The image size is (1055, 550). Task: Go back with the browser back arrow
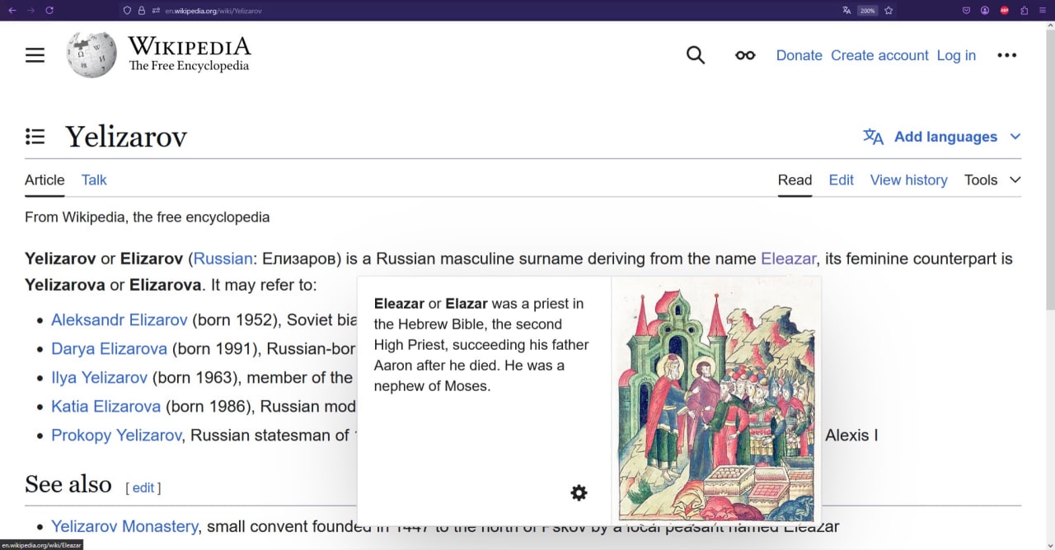[x=12, y=10]
